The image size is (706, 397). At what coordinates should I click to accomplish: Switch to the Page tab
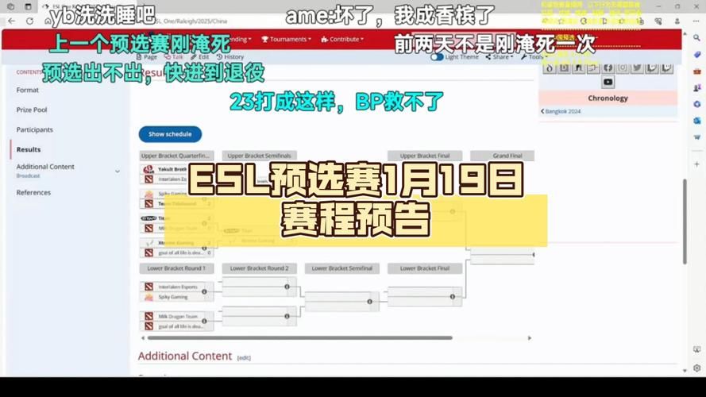pyautogui.click(x=147, y=57)
